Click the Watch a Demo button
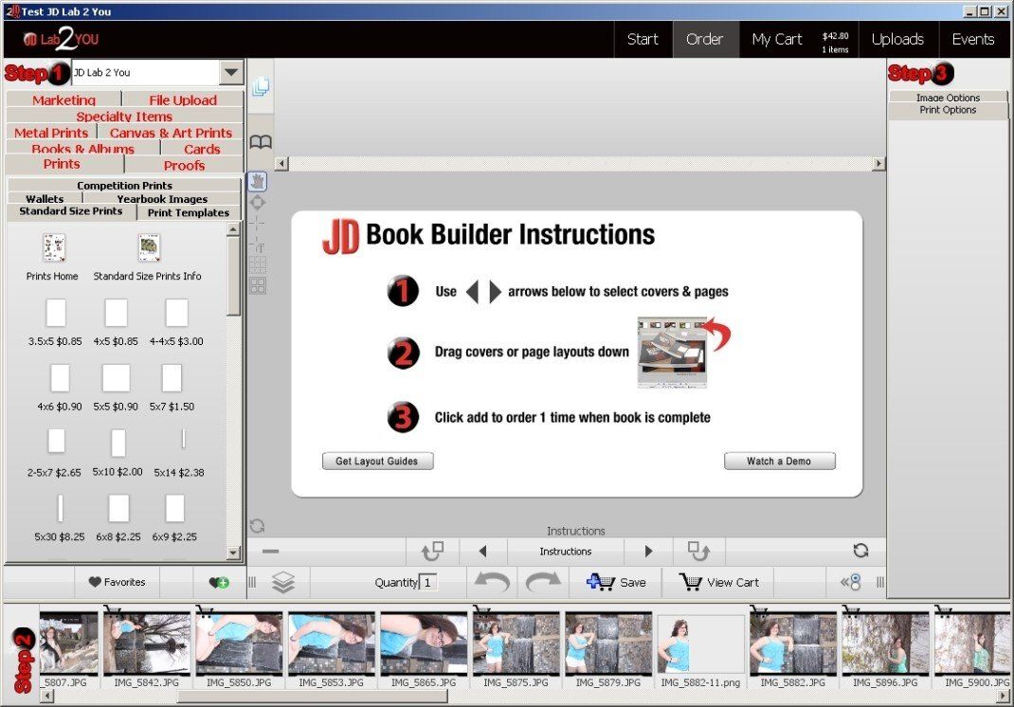The width and height of the screenshot is (1014, 707). 779,461
